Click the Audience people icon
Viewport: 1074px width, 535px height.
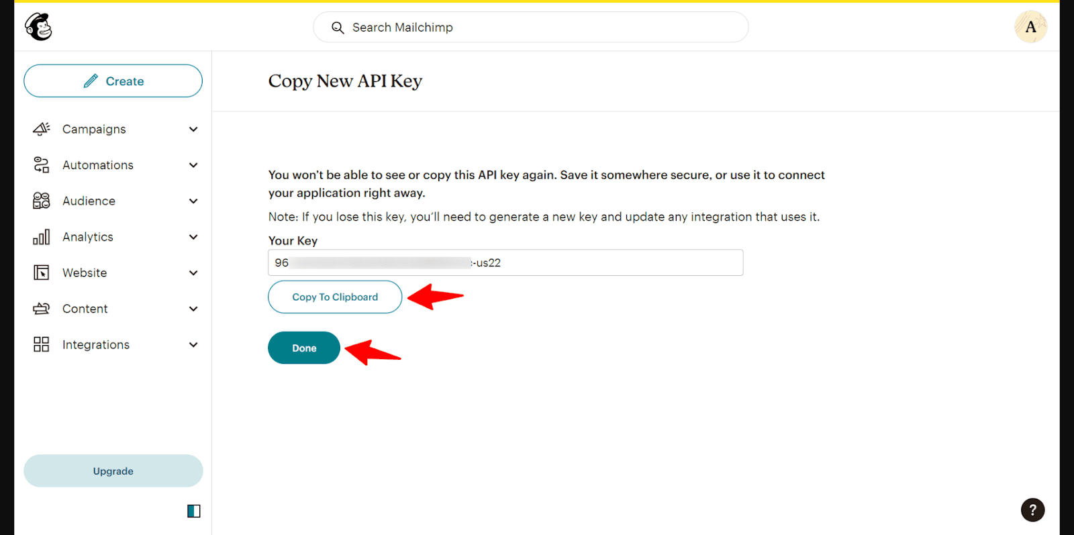42,201
